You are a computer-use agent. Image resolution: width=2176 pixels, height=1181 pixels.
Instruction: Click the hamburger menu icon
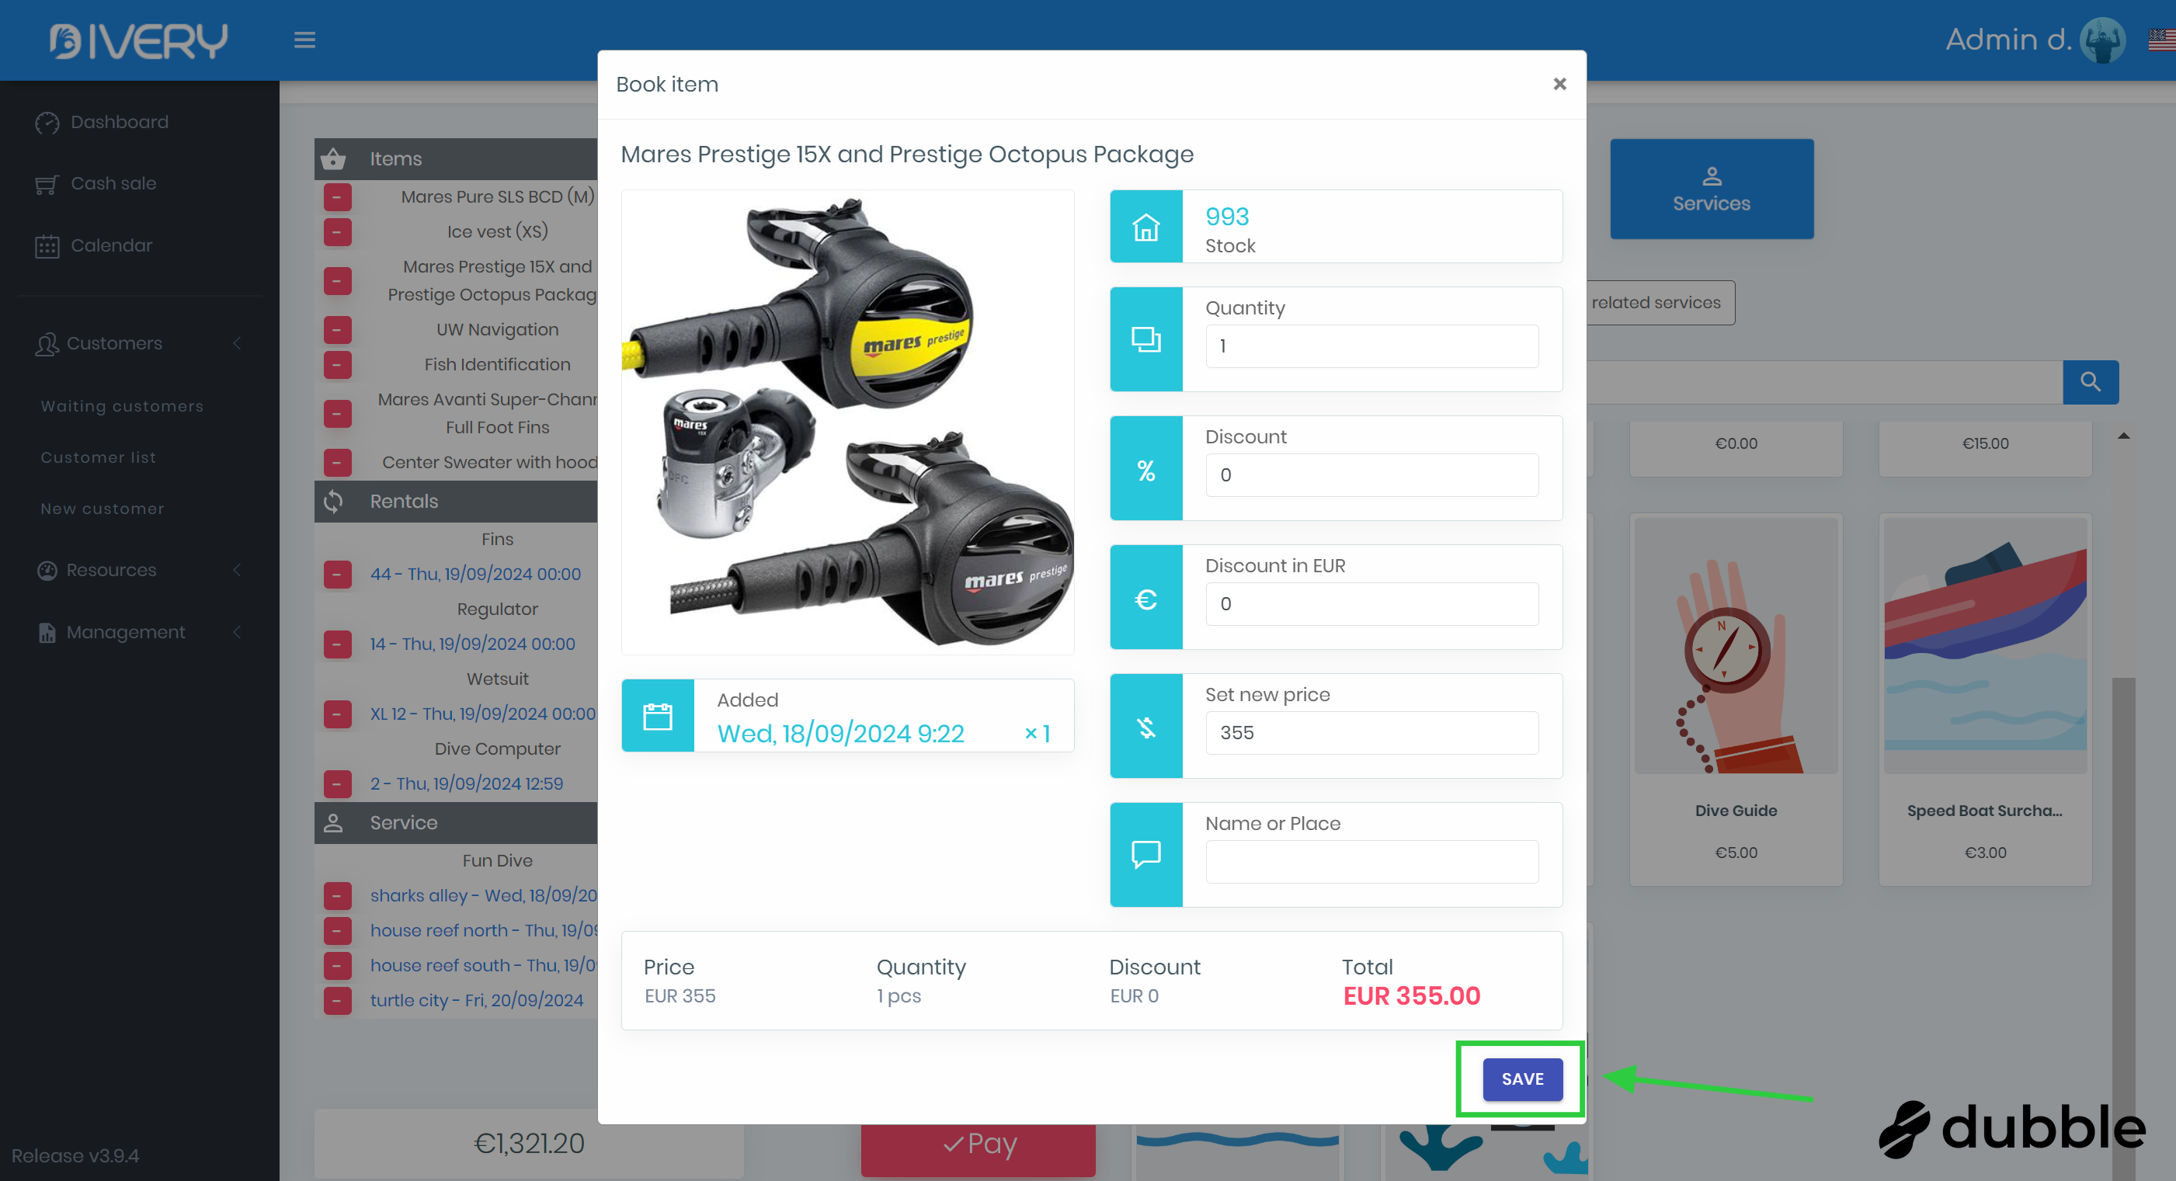coord(304,40)
